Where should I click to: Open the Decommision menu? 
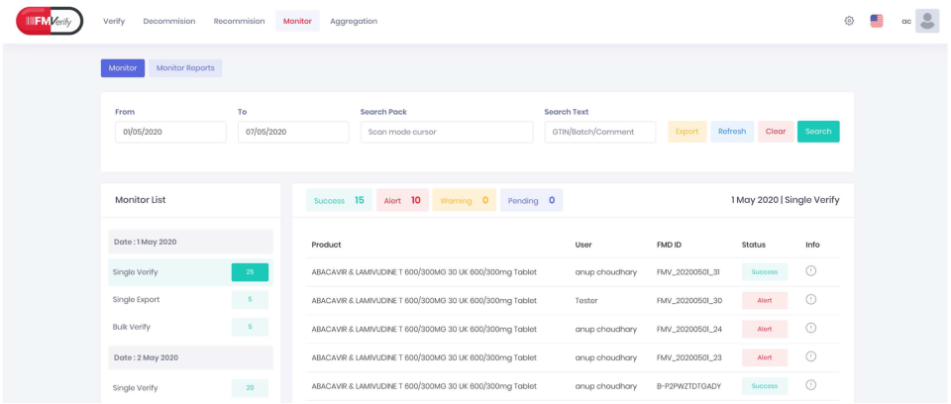[x=169, y=21]
